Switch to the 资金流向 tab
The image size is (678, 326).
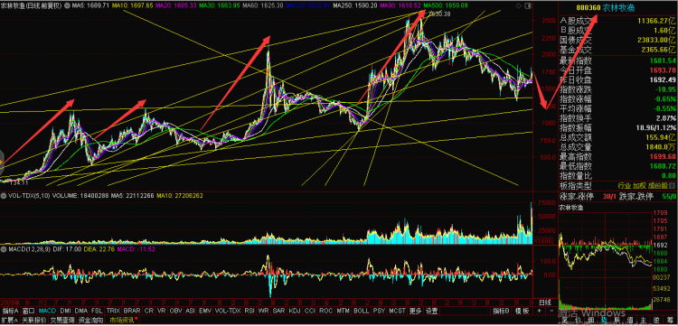tap(89, 321)
